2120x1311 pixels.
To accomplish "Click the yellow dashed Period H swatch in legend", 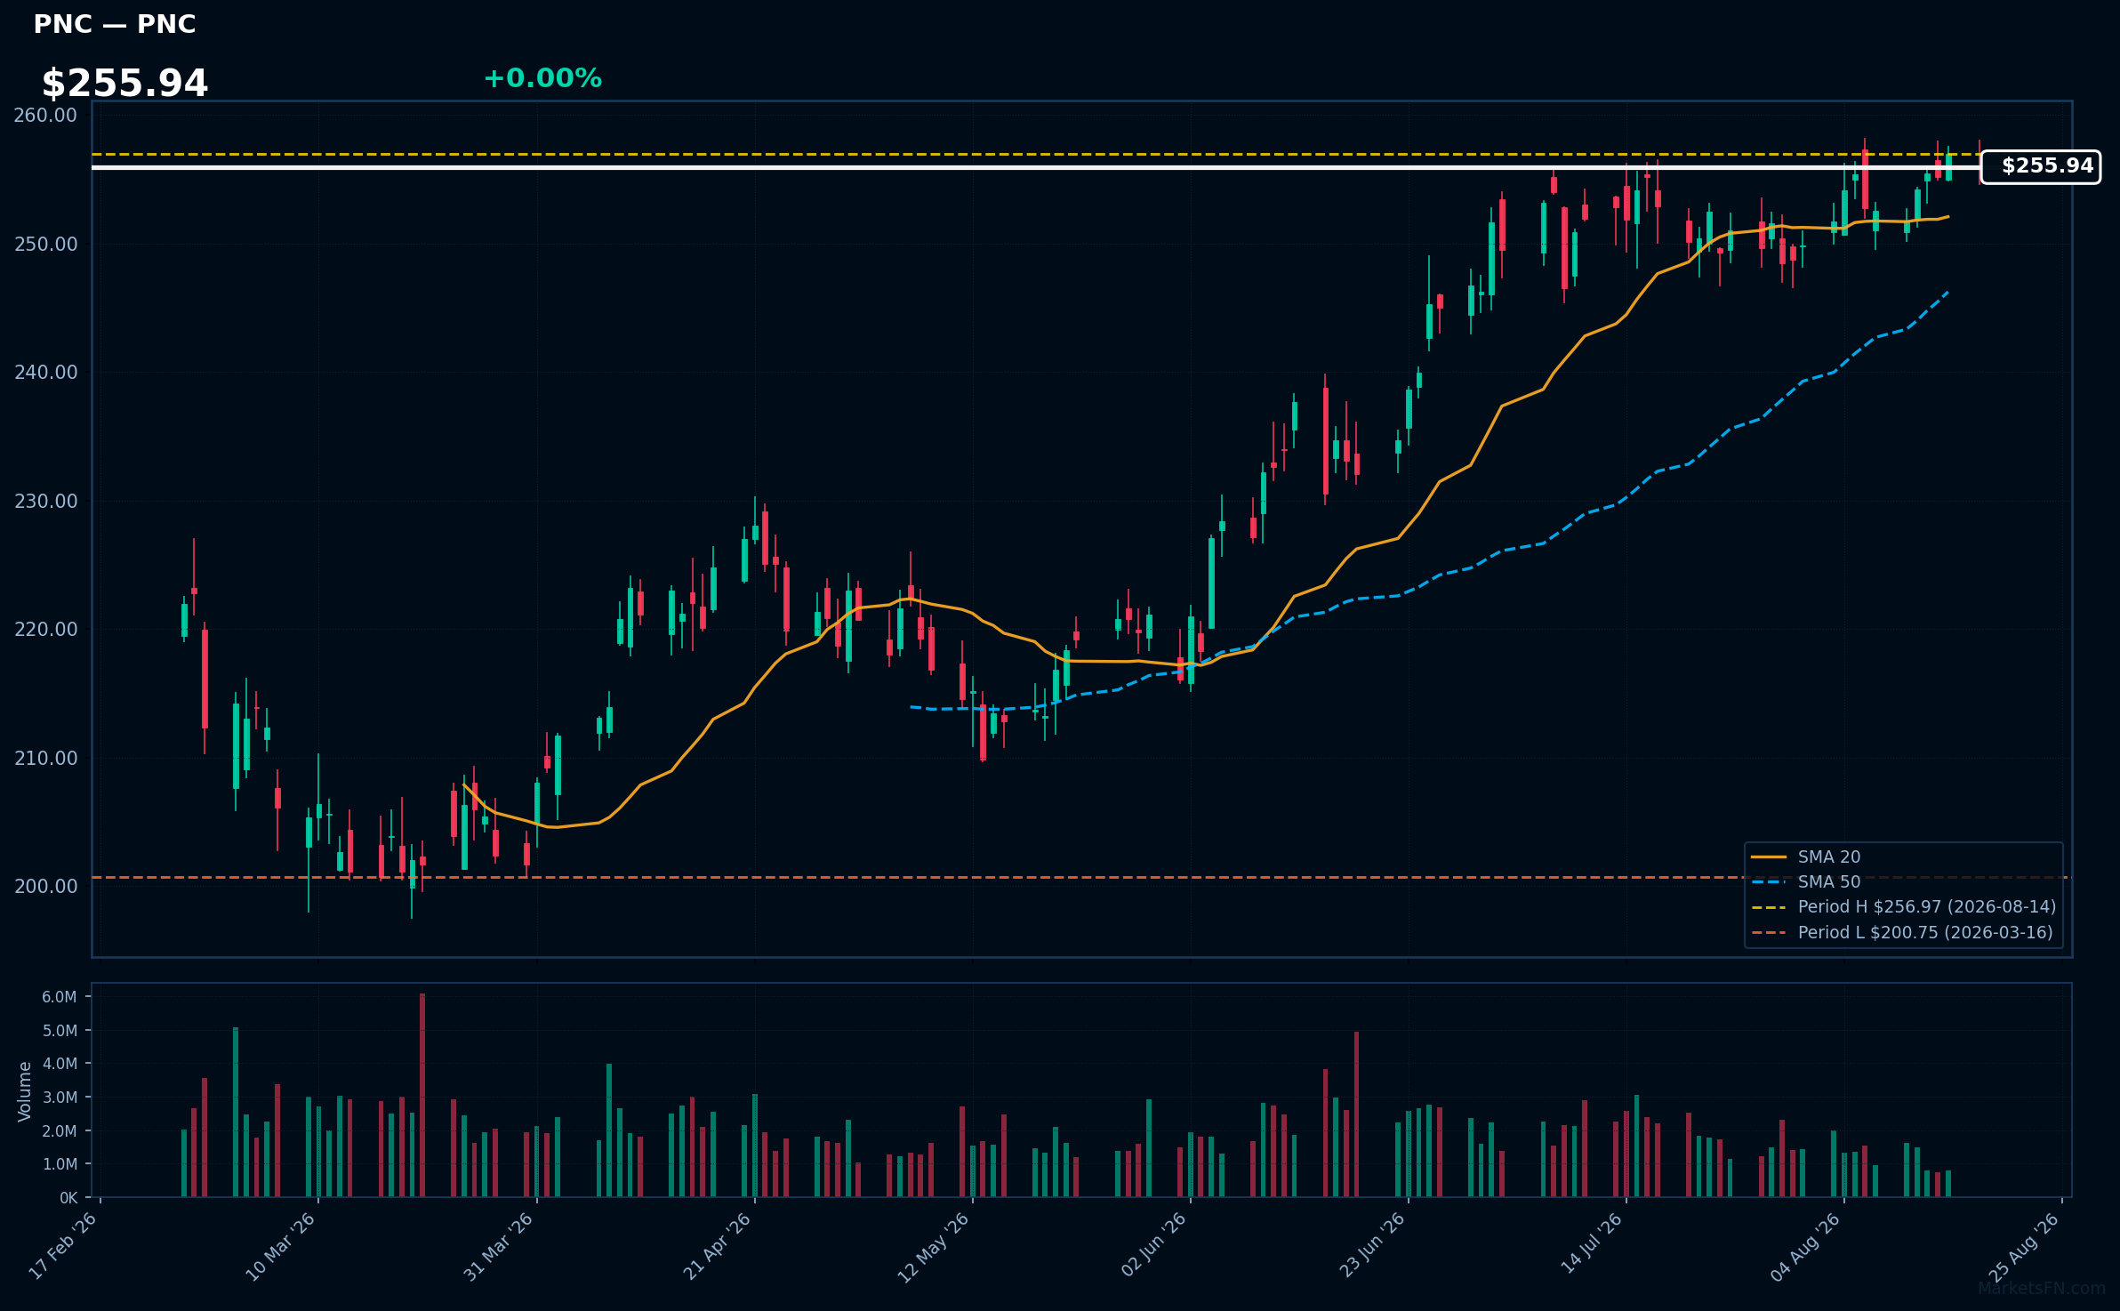I will pyautogui.click(x=1769, y=907).
